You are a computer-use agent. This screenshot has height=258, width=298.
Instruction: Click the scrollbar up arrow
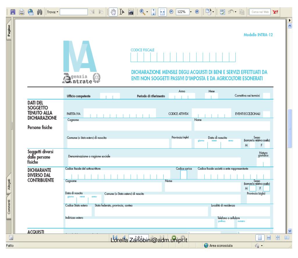(290, 26)
